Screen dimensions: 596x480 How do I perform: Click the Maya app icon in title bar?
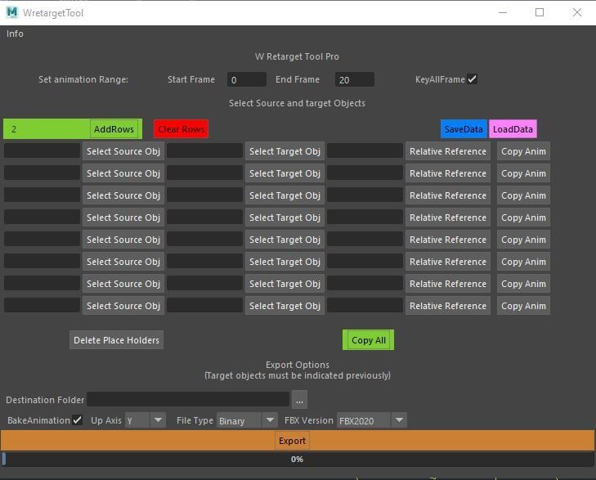click(11, 12)
